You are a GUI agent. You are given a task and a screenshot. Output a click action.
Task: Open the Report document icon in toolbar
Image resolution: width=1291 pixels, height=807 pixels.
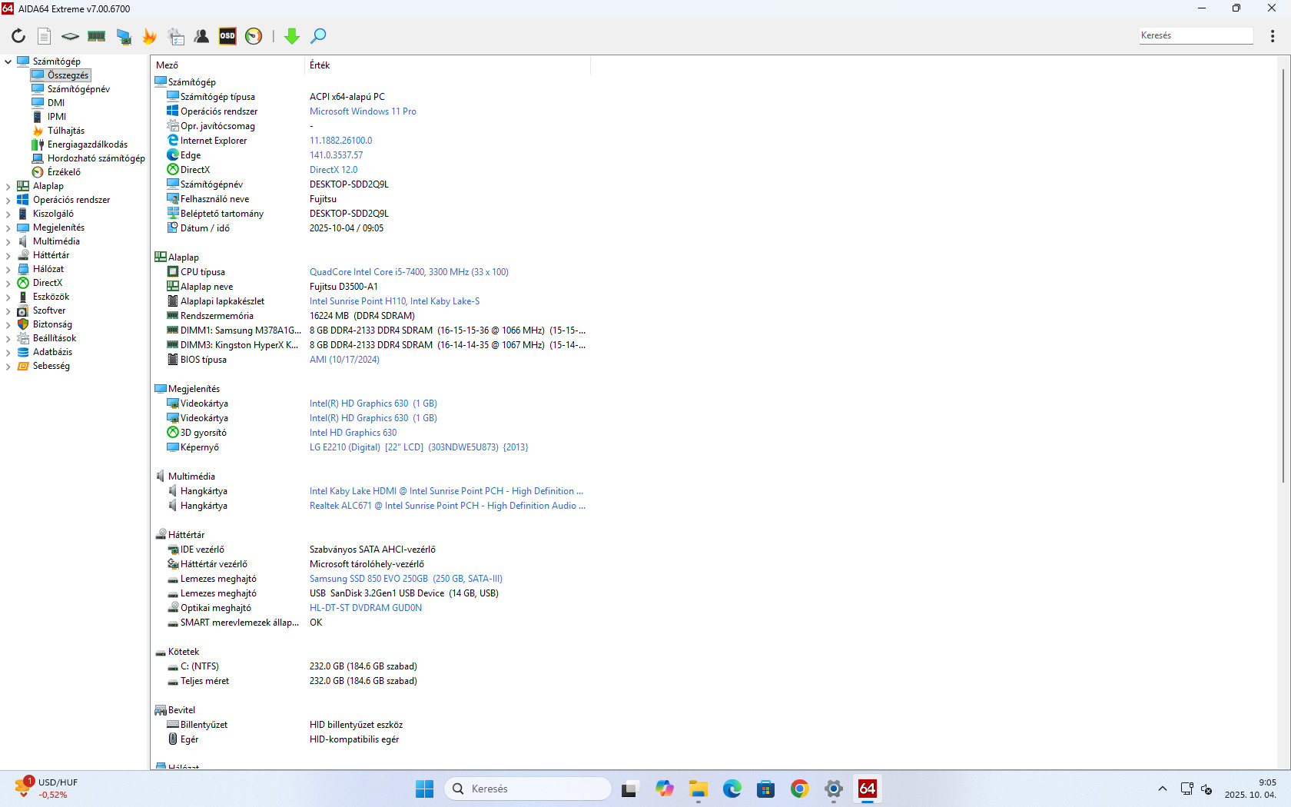tap(45, 36)
